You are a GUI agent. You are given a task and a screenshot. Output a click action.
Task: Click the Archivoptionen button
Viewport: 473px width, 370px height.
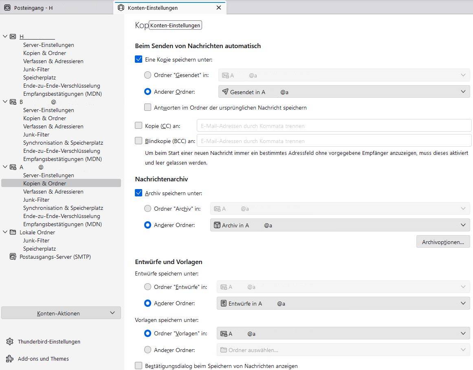click(443, 242)
